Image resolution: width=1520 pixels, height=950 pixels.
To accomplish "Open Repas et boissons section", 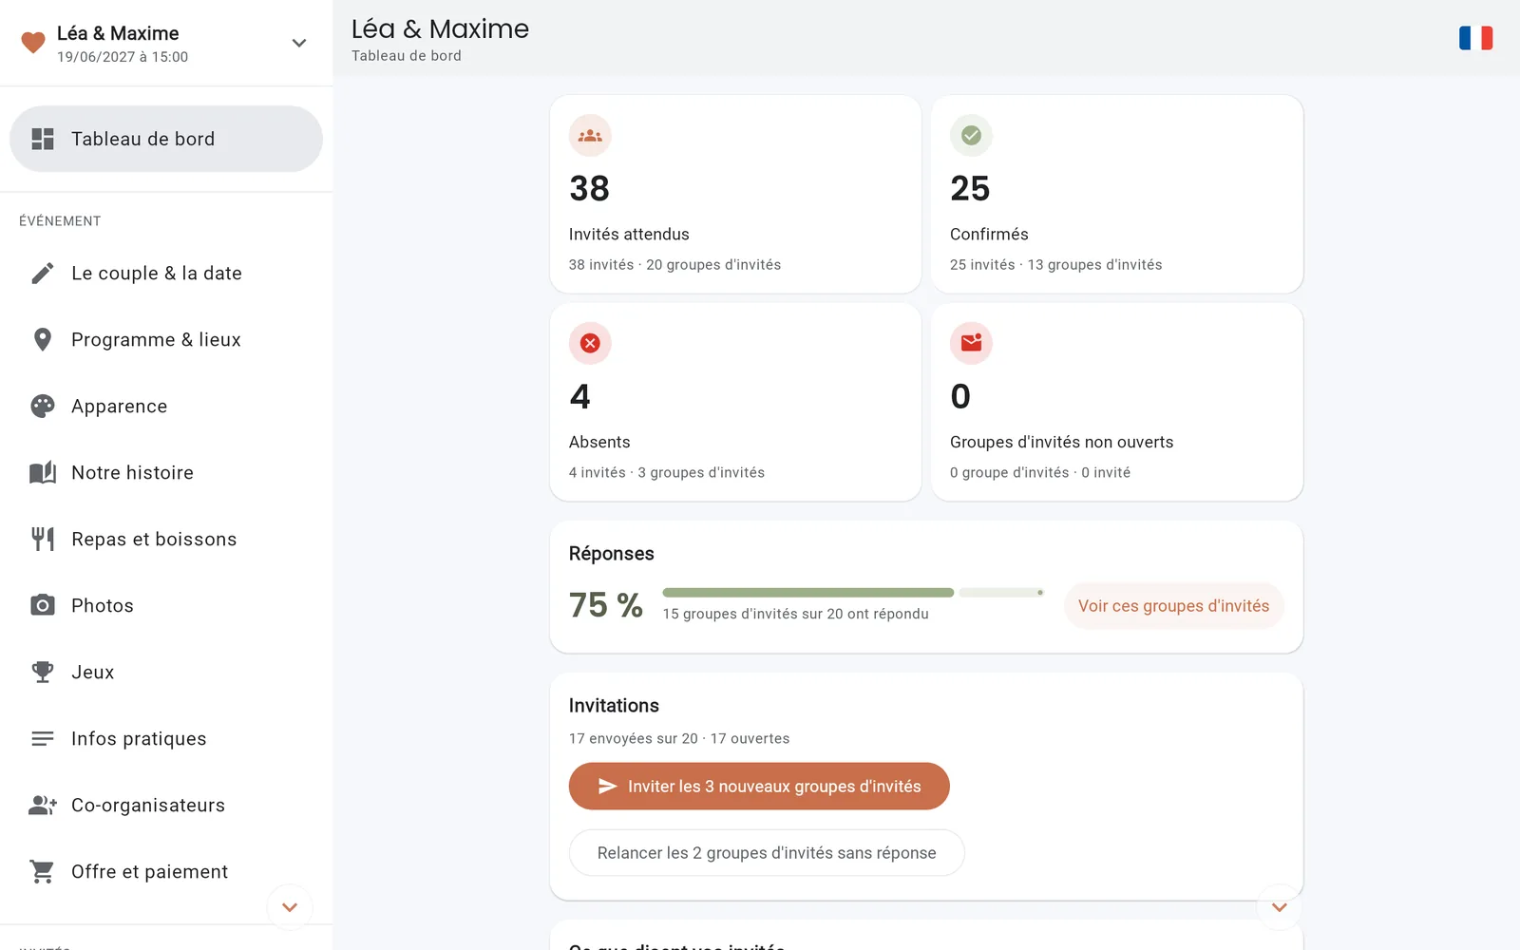I will pyautogui.click(x=166, y=540).
